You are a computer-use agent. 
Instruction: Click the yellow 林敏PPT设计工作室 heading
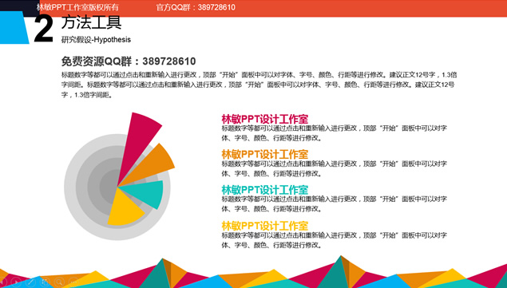pos(265,226)
